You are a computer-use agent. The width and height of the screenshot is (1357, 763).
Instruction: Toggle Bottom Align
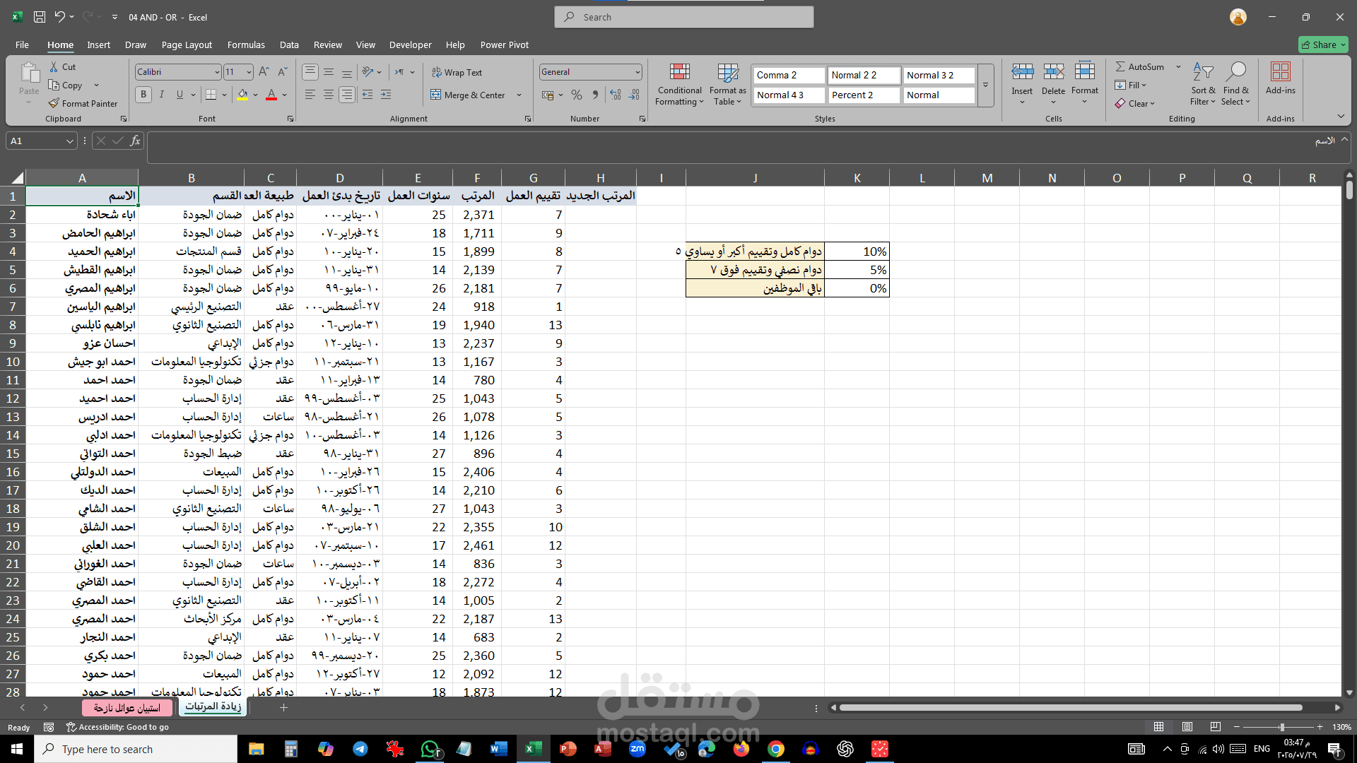point(346,72)
